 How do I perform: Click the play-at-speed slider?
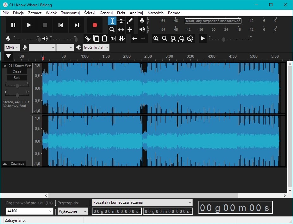tap(230, 39)
